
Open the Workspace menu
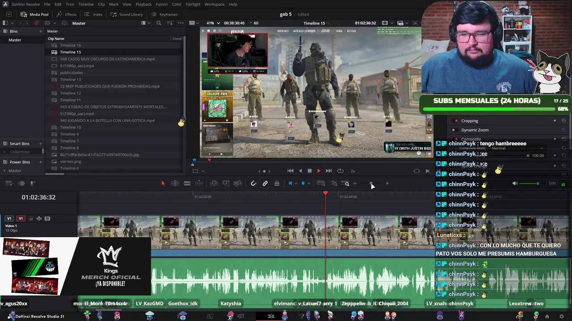pyautogui.click(x=214, y=4)
